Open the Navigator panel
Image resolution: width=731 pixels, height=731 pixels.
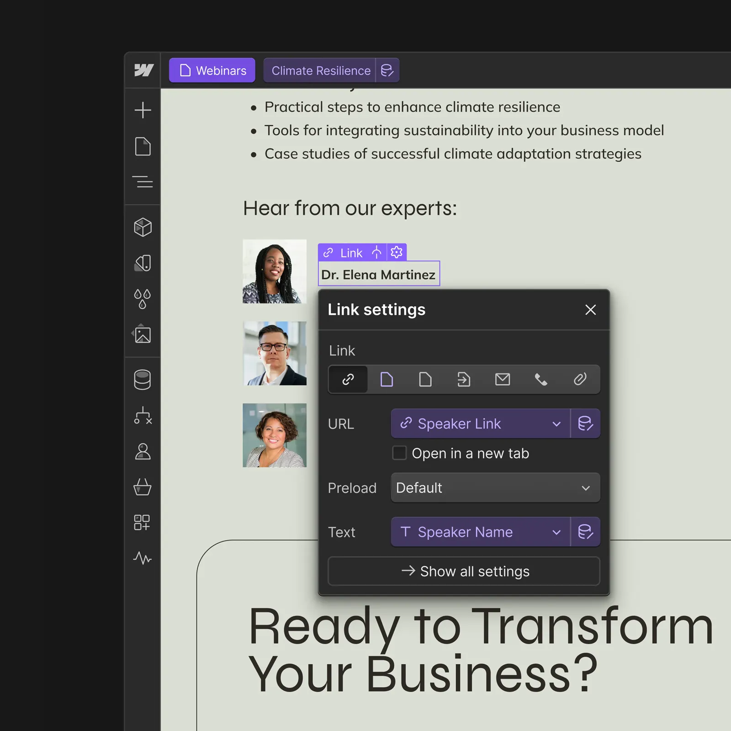click(143, 182)
